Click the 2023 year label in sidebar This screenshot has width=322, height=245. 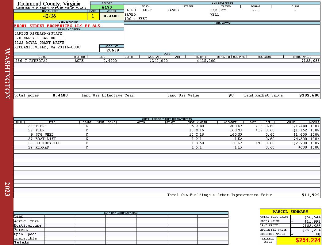[x=7, y=189]
